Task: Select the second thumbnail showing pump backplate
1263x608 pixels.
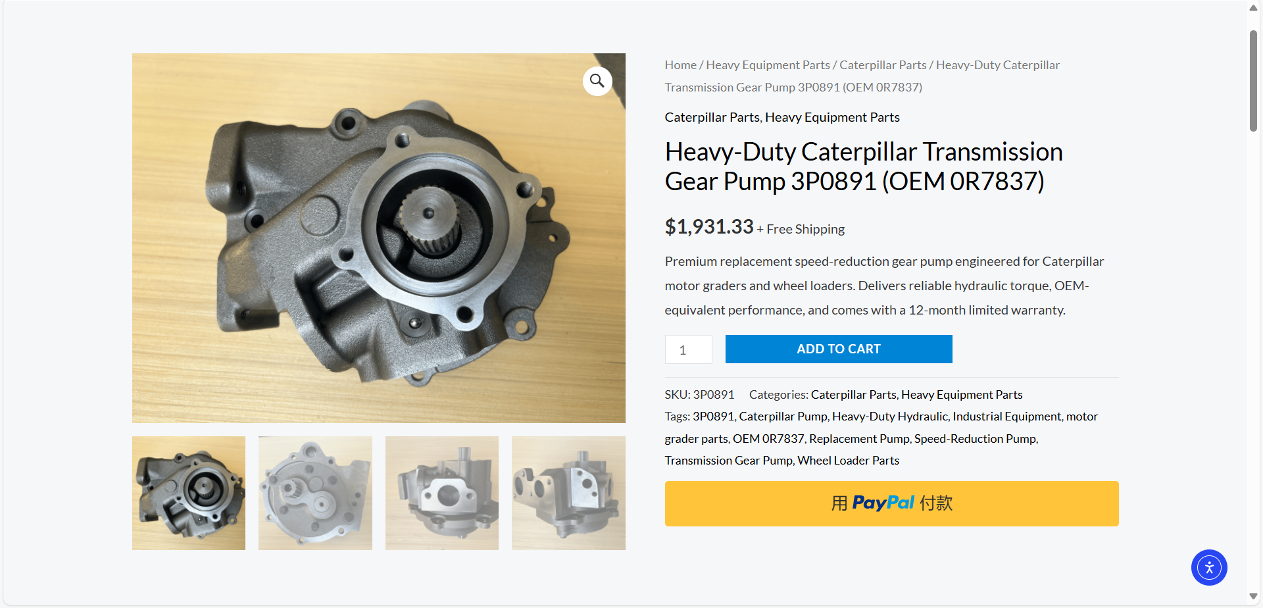Action: pos(315,493)
